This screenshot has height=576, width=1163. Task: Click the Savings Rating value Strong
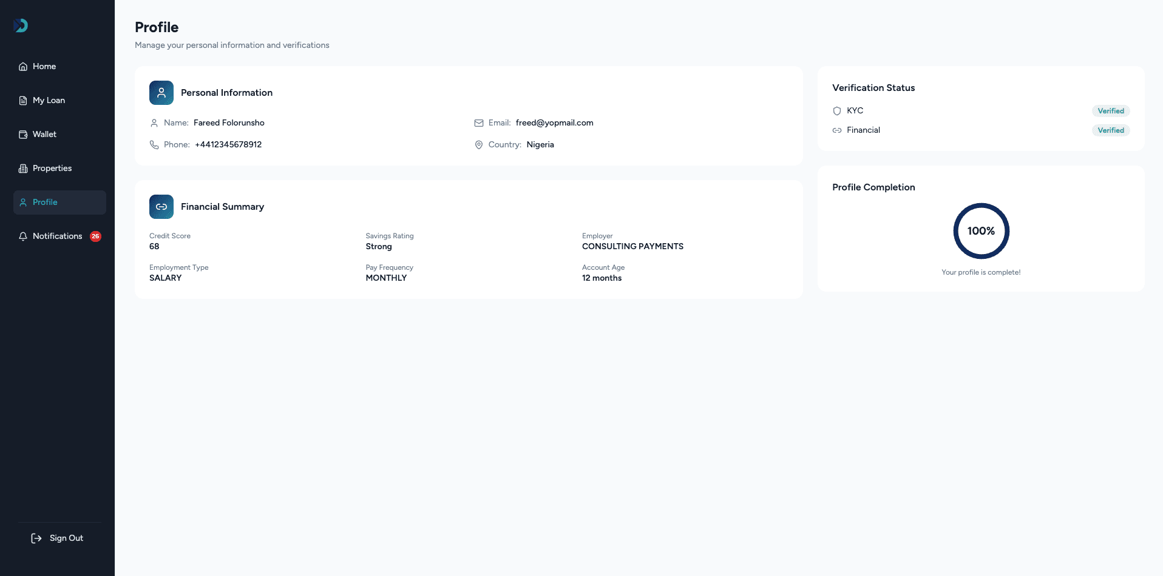379,247
